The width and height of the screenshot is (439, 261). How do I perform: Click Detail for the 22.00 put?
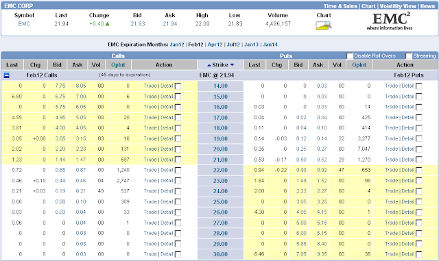point(407,170)
